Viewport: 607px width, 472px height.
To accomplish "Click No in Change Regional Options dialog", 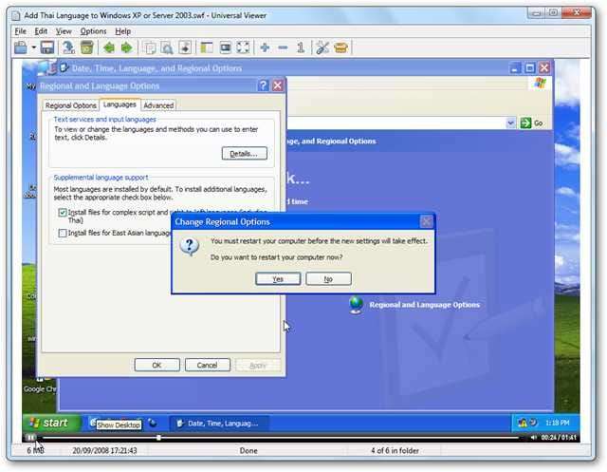I will pyautogui.click(x=328, y=278).
